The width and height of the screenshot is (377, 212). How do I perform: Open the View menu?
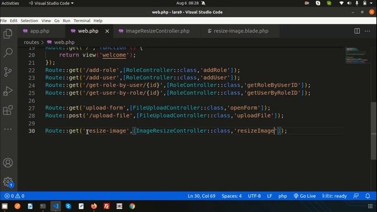pyautogui.click(x=46, y=21)
